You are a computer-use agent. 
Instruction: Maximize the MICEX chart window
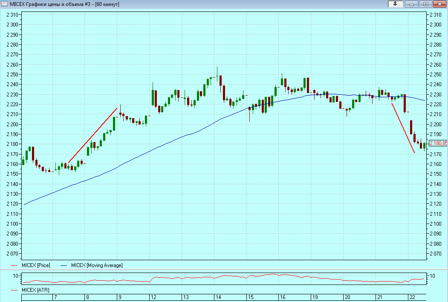[x=425, y=4]
